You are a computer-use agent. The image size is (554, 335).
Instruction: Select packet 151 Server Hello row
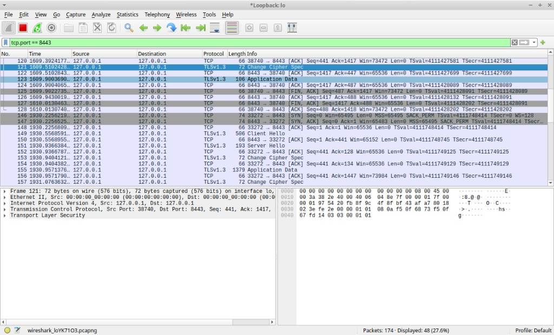click(274, 146)
